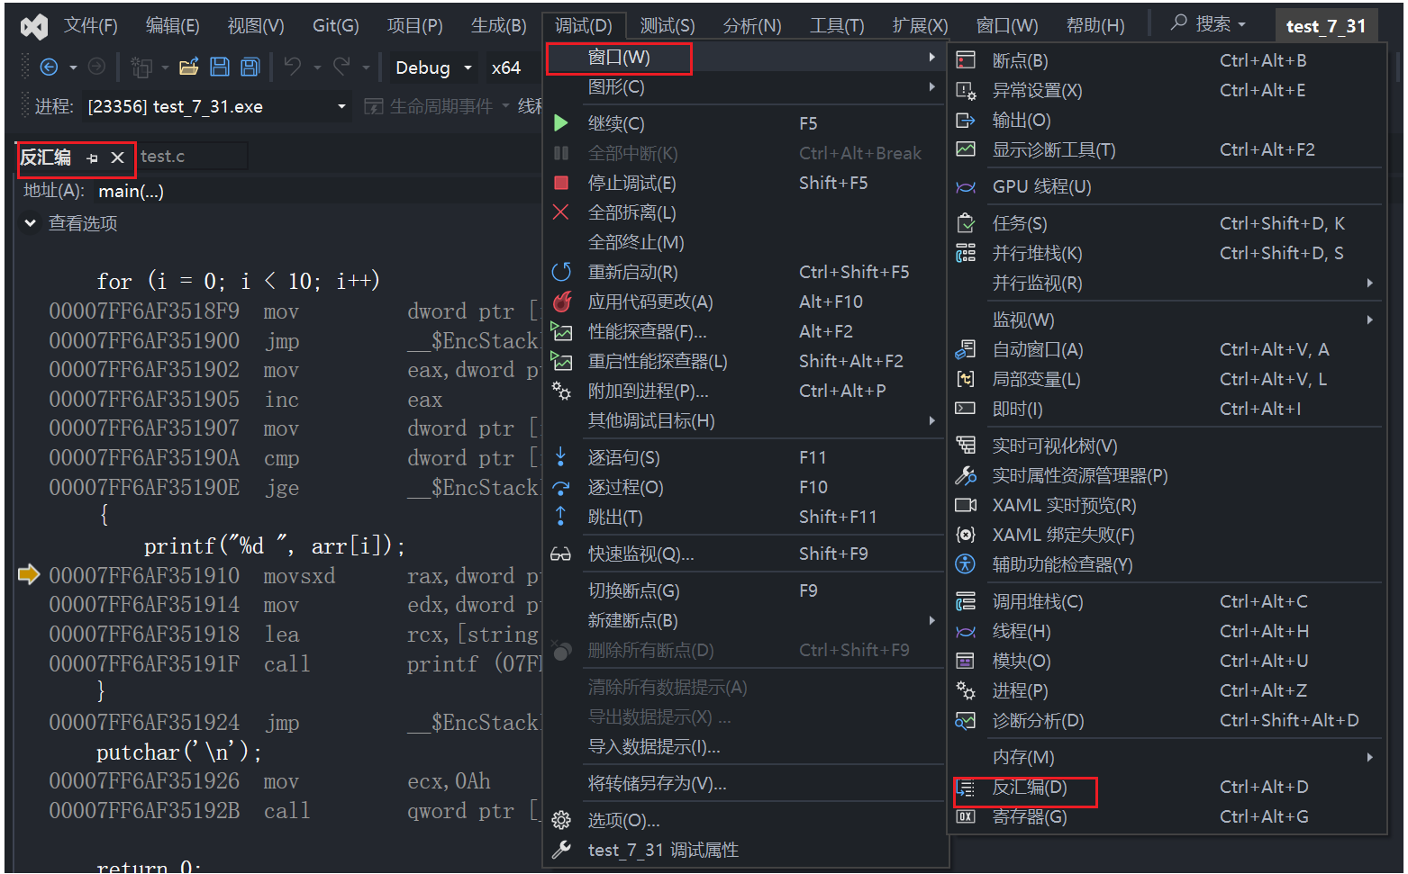Click 跳出(T) step out entry

pos(746,517)
